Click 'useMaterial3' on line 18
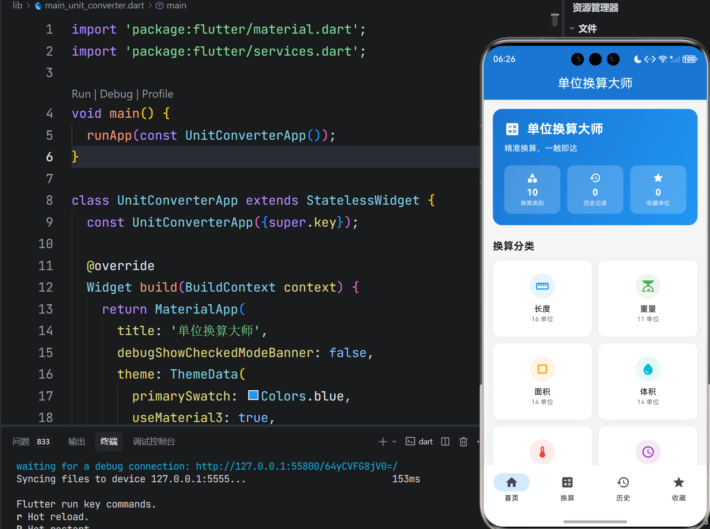 [x=178, y=418]
